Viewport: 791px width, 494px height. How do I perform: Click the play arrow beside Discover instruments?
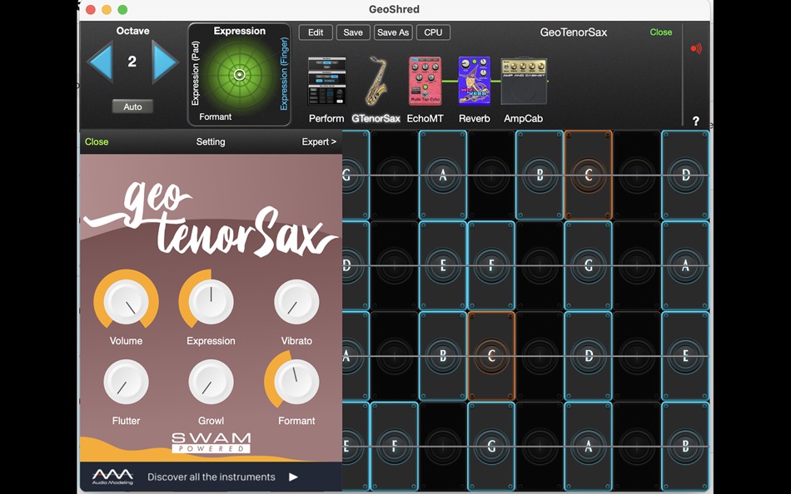click(293, 477)
